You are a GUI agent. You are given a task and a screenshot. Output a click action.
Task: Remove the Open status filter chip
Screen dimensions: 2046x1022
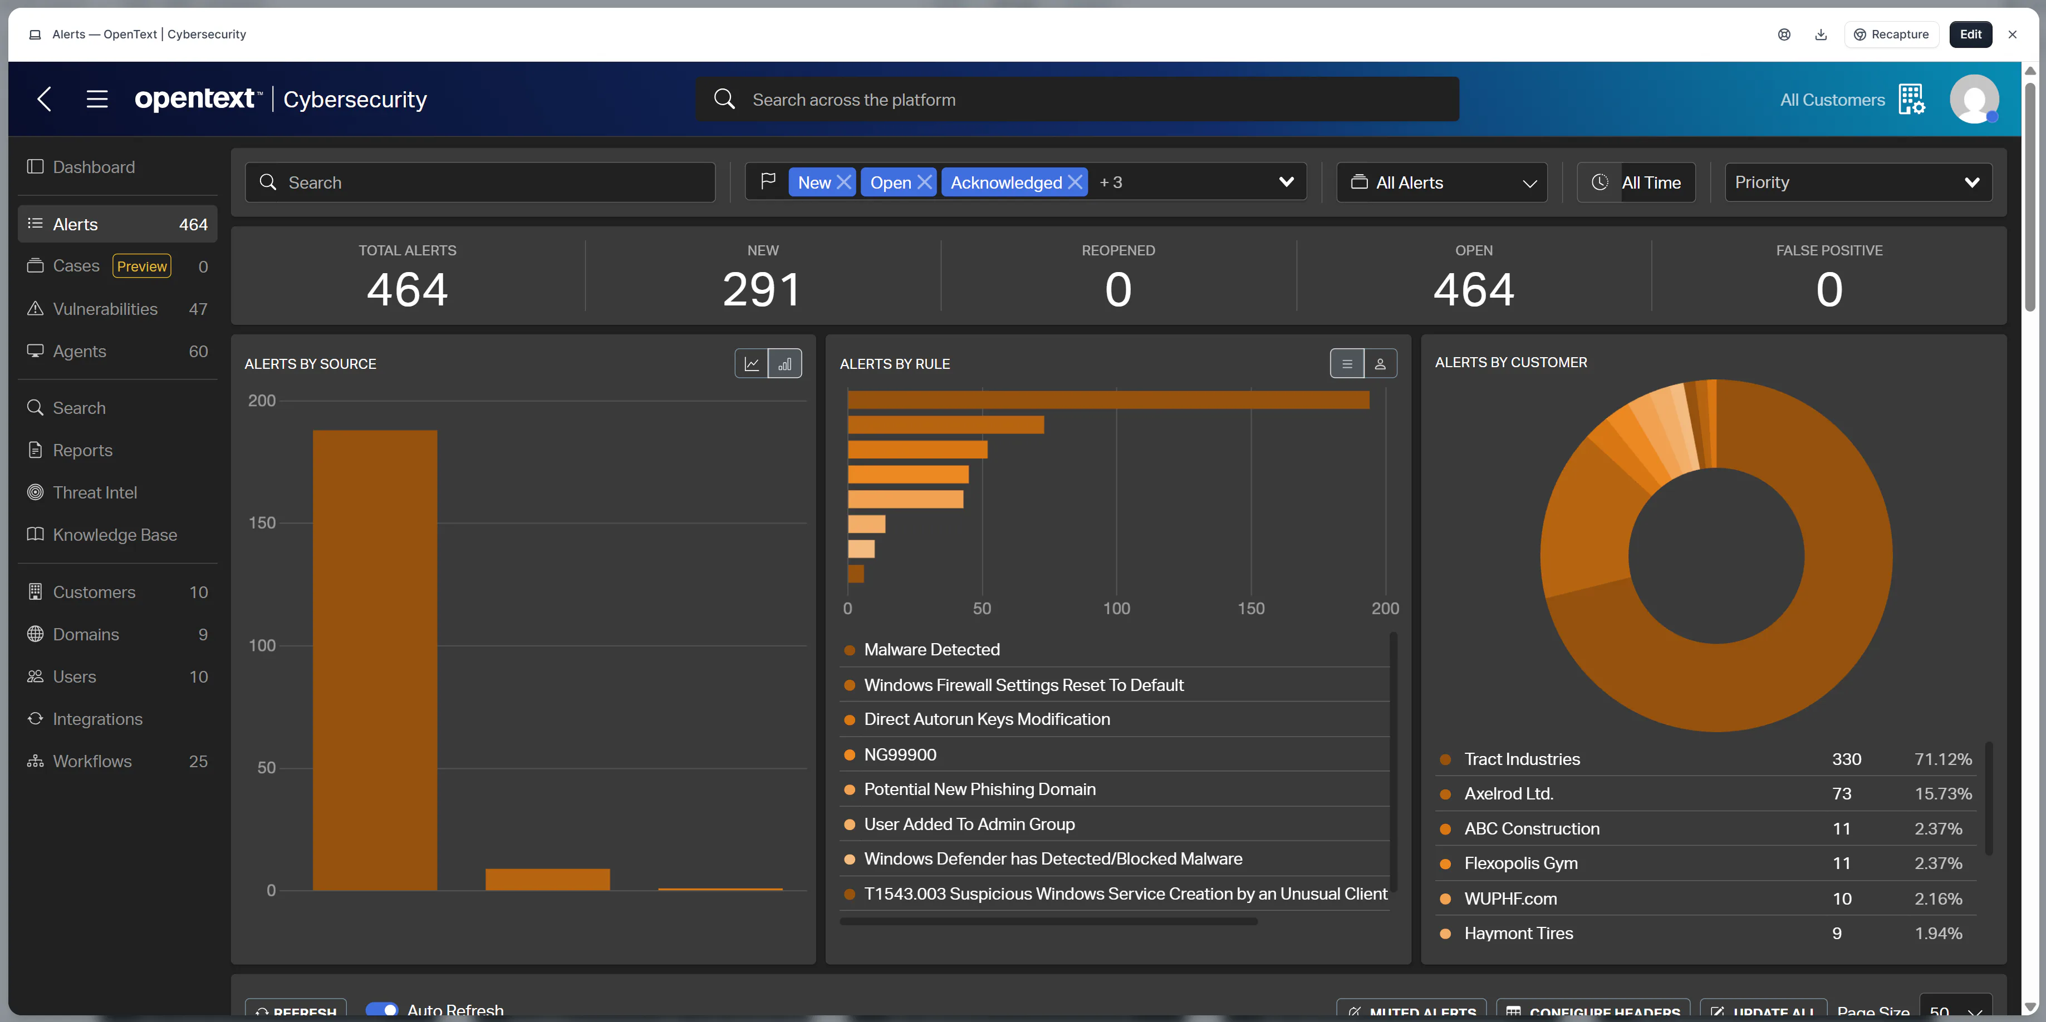click(x=925, y=182)
